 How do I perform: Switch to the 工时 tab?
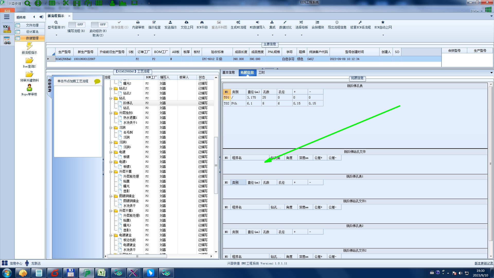click(x=261, y=73)
